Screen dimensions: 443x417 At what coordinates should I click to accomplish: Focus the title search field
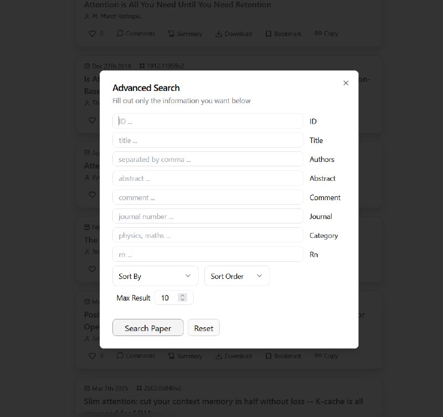(208, 140)
